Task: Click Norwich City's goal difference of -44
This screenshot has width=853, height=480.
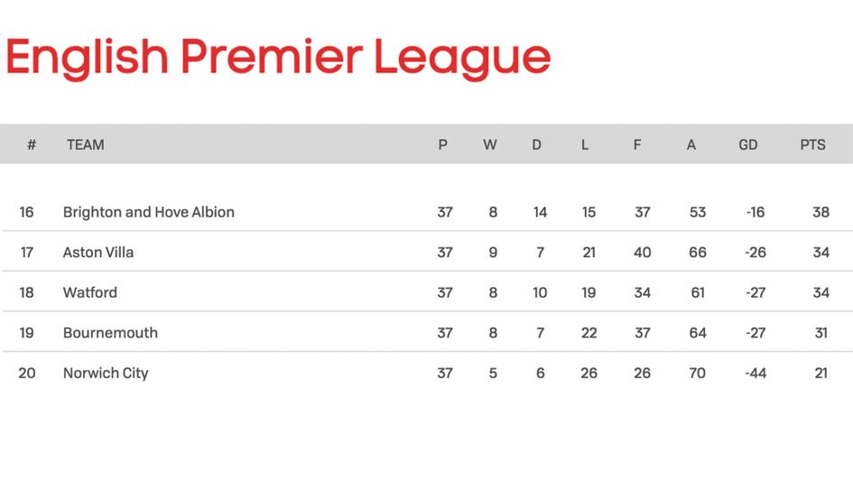Action: pyautogui.click(x=755, y=373)
